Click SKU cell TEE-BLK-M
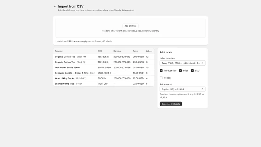This screenshot has height=147, width=261. tap(103, 57)
